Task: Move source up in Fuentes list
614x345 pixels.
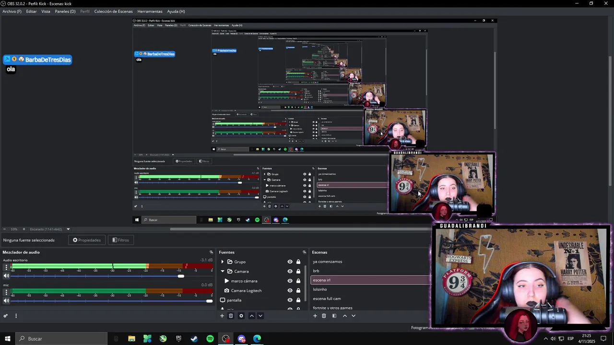Action: coord(251,316)
